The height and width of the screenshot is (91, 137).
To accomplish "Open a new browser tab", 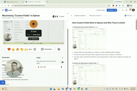I will coord(47,2).
